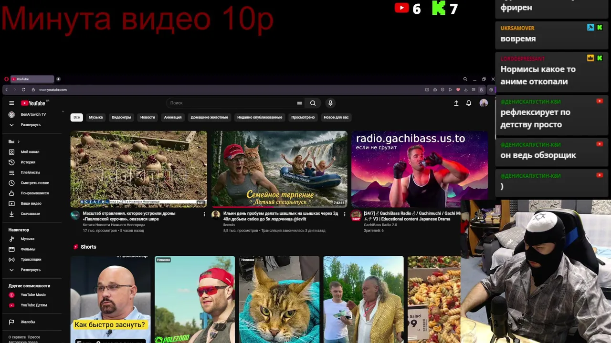The width and height of the screenshot is (611, 343).
Task: Open Понравившиеся liked videos
Action: [x=35, y=193]
